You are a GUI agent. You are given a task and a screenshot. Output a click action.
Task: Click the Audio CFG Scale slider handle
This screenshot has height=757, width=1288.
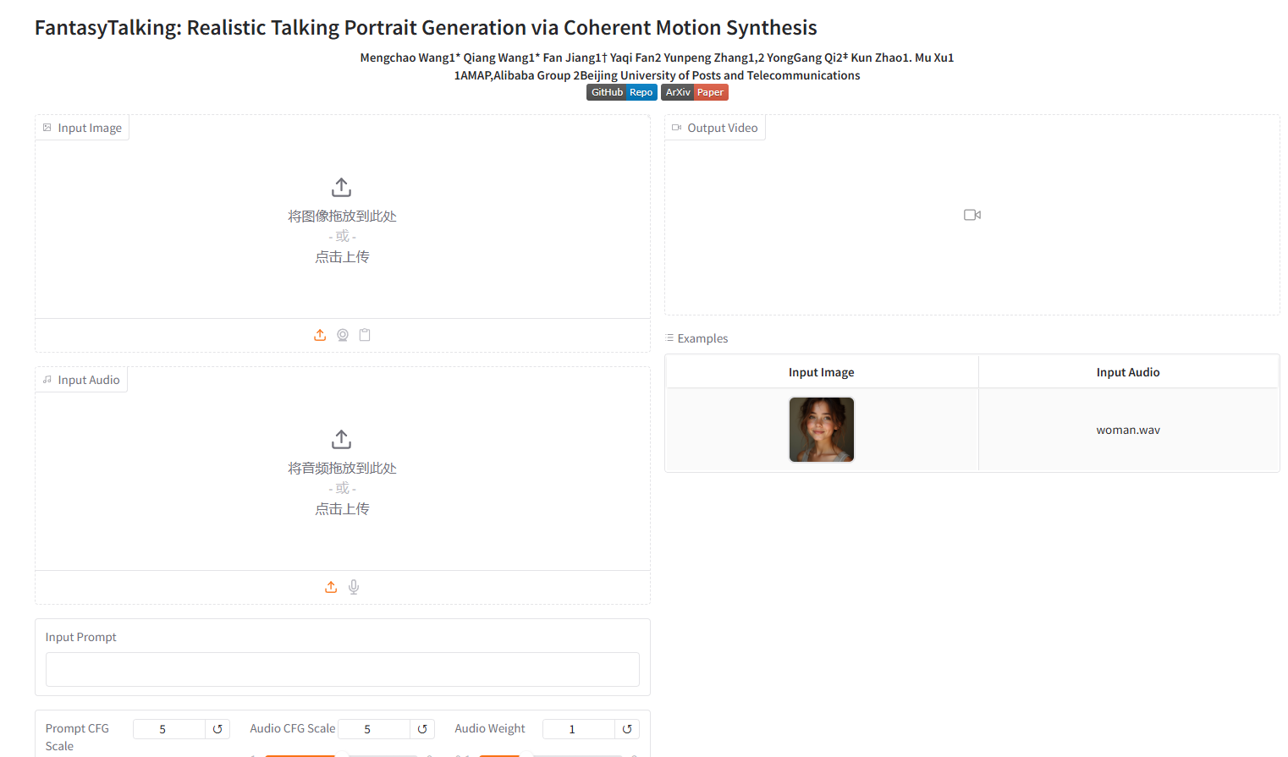[x=342, y=754]
